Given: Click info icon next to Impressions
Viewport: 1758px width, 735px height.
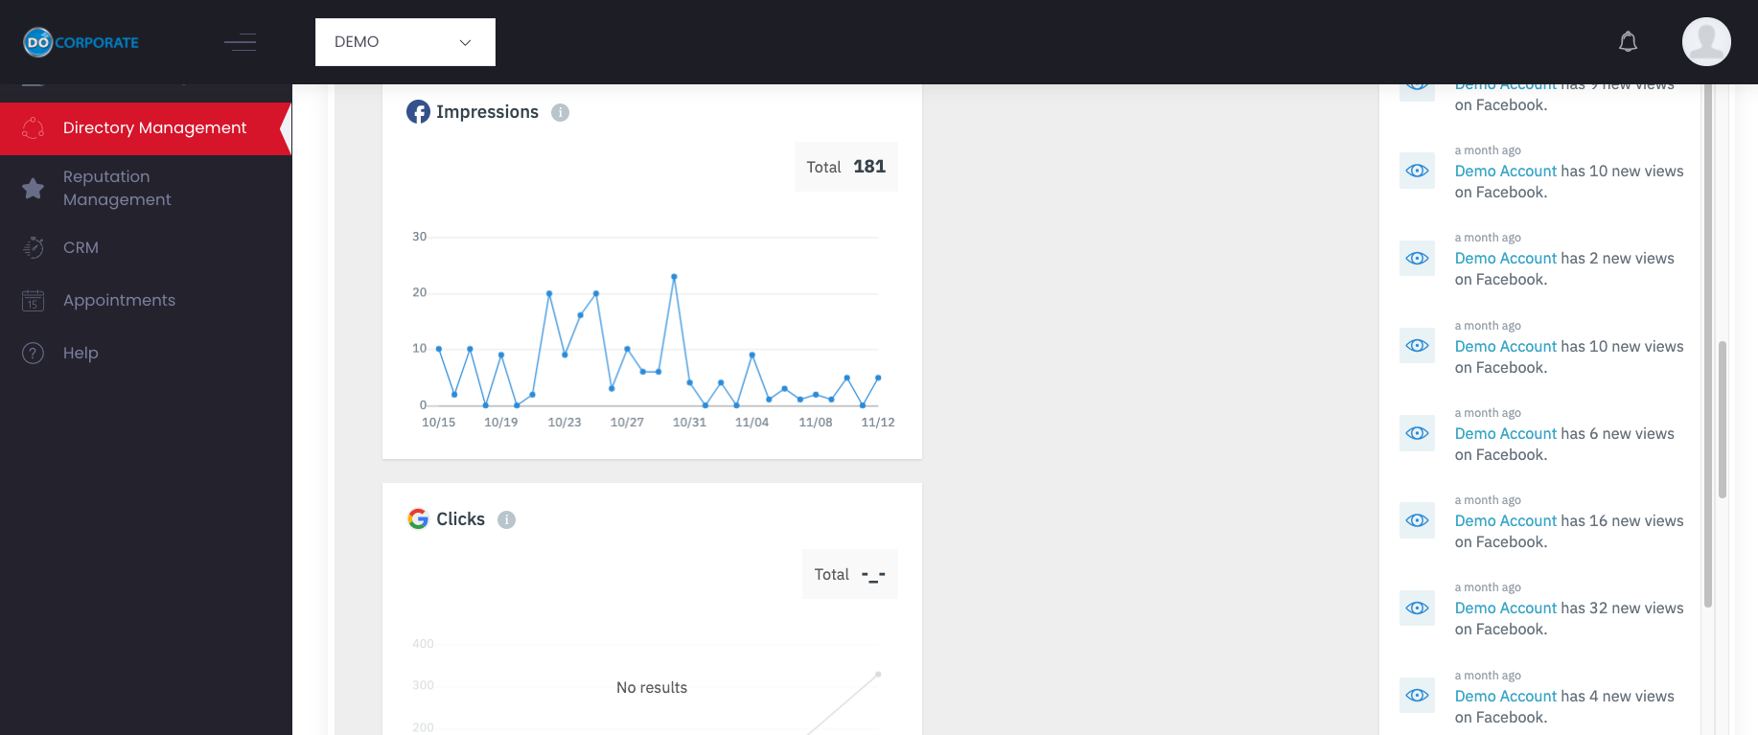Looking at the screenshot, I should [x=561, y=112].
